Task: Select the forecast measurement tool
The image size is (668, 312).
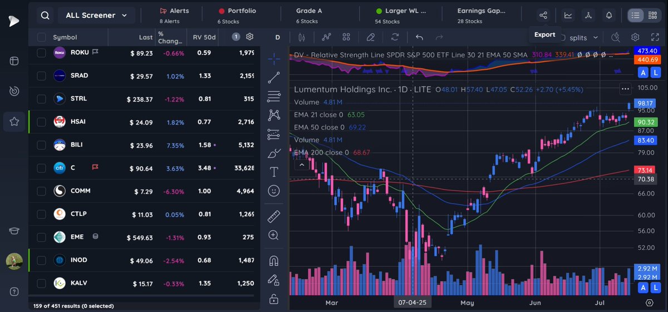Action: (274, 134)
